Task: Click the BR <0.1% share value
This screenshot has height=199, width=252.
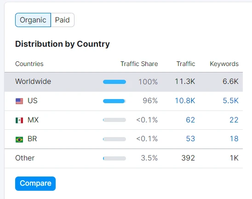Action: pos(147,139)
